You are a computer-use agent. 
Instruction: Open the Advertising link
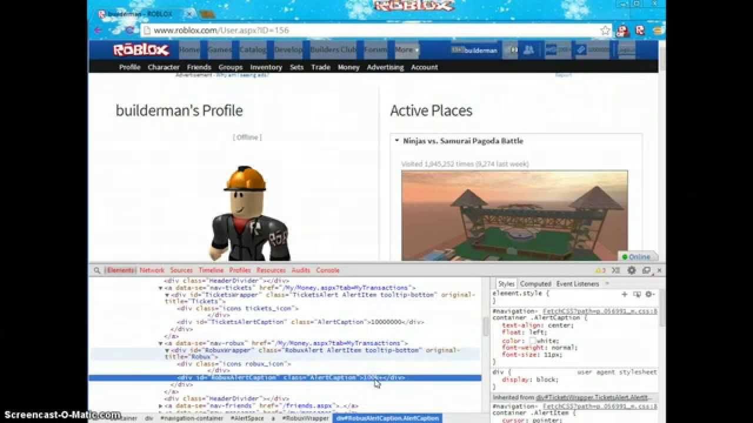tap(385, 68)
